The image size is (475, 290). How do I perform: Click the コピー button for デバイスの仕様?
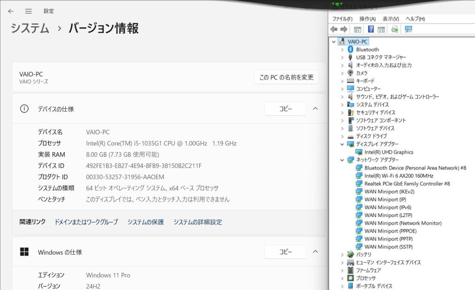[x=285, y=108]
